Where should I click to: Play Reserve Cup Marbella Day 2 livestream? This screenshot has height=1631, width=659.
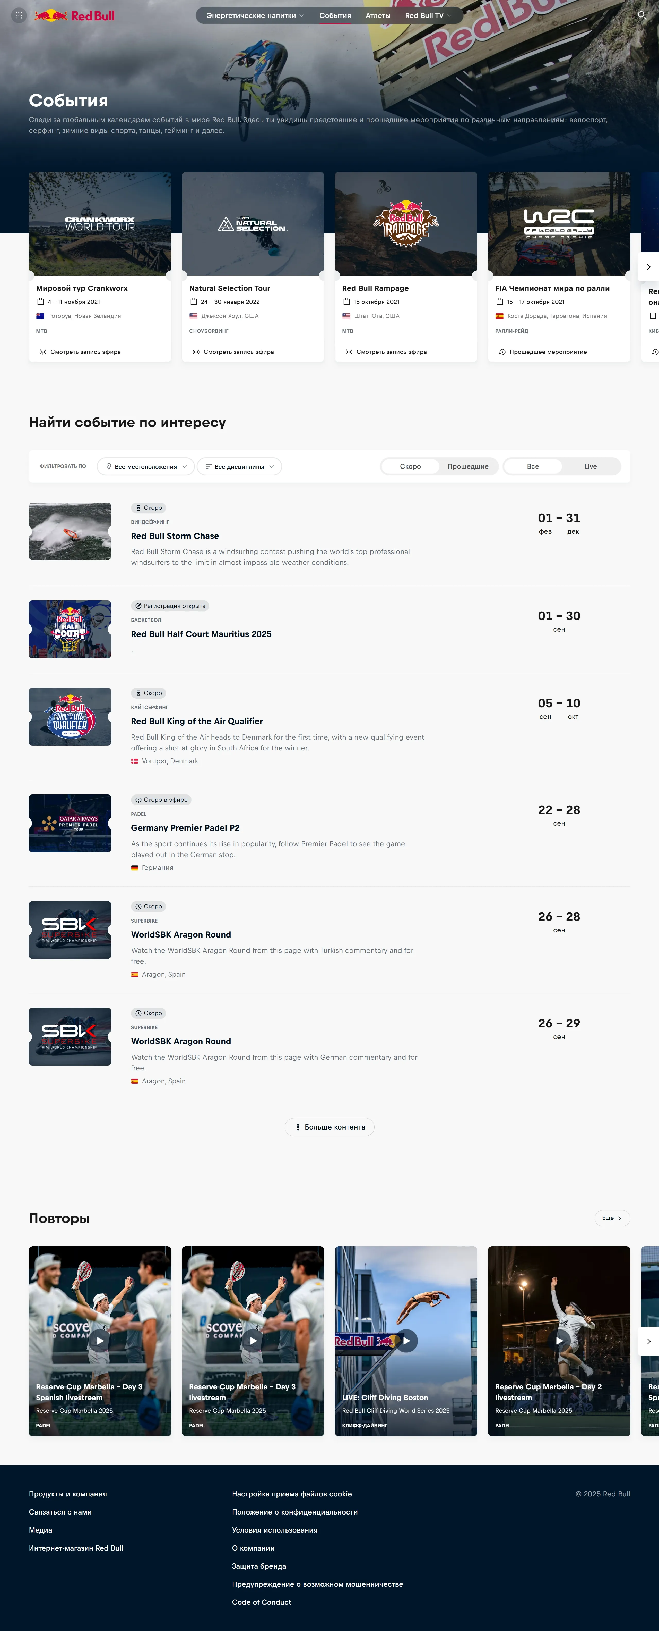click(x=559, y=1340)
